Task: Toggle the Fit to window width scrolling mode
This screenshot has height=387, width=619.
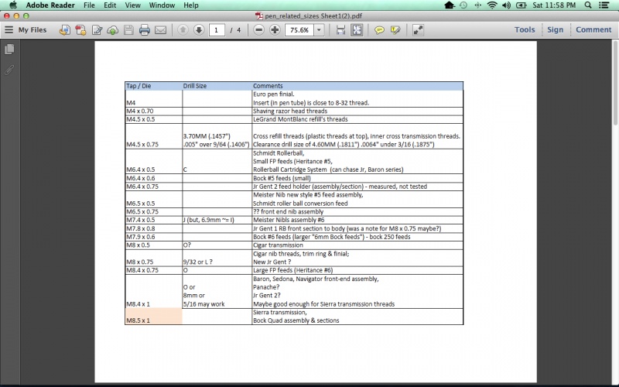Action: pos(340,30)
